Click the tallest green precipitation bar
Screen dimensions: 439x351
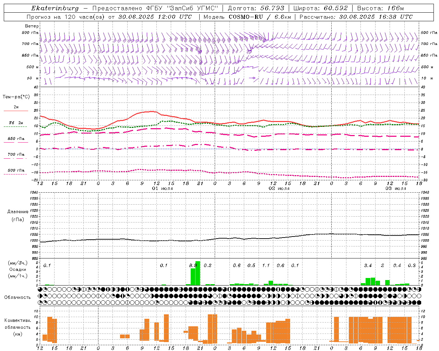tap(198, 273)
